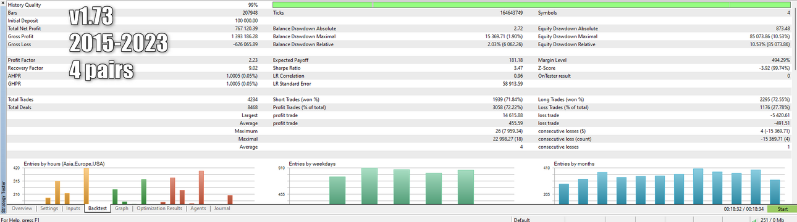This screenshot has width=797, height=222.
Task: Click the Sharpe Ratio value 3.47
Action: click(518, 68)
